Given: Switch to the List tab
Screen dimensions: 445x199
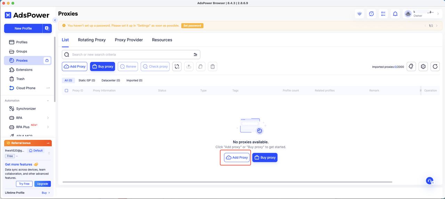Looking at the screenshot, I should pyautogui.click(x=65, y=40).
